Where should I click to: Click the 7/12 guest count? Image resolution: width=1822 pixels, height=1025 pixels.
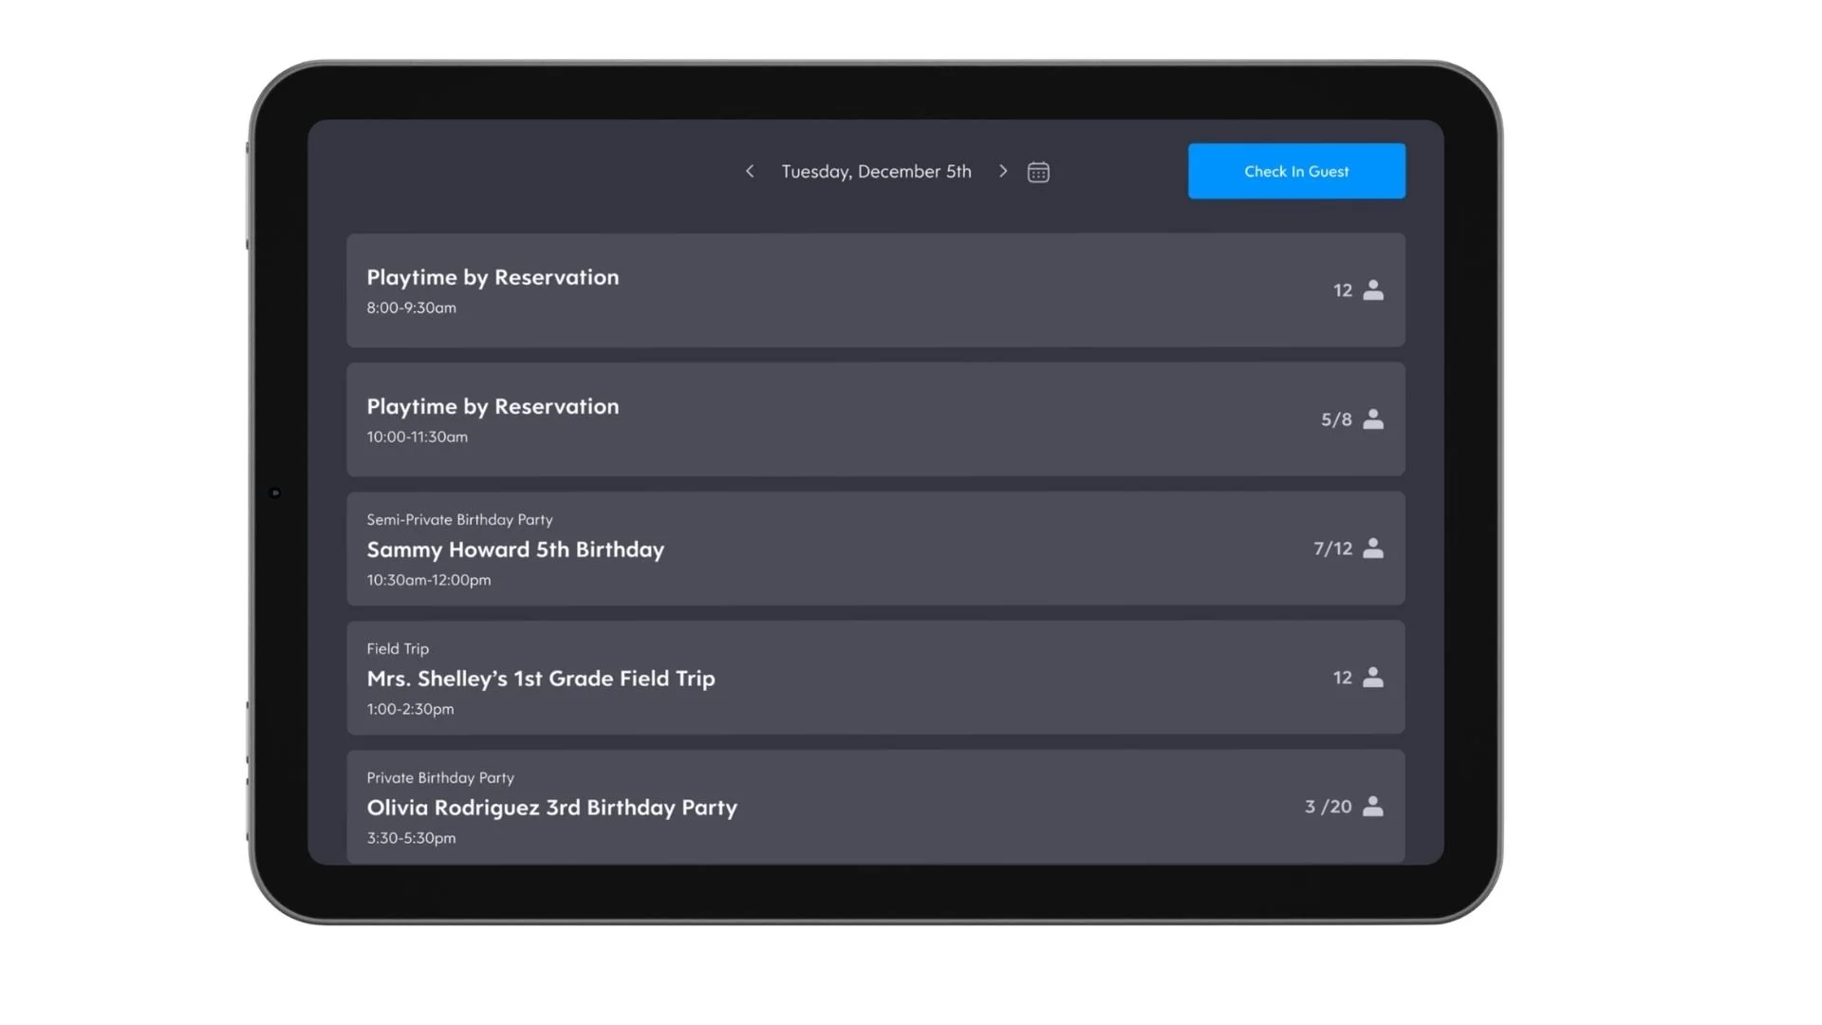click(x=1332, y=549)
